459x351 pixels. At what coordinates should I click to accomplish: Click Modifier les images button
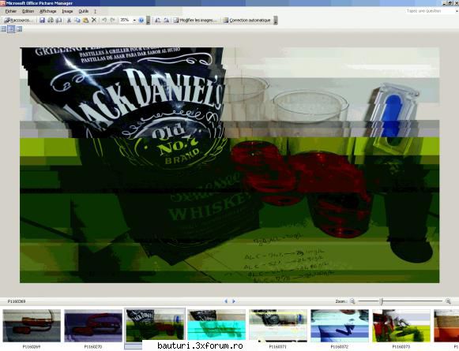[195, 21]
